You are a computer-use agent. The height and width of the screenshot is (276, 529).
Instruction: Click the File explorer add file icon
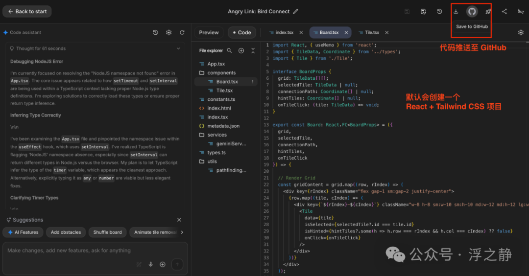coord(241,50)
